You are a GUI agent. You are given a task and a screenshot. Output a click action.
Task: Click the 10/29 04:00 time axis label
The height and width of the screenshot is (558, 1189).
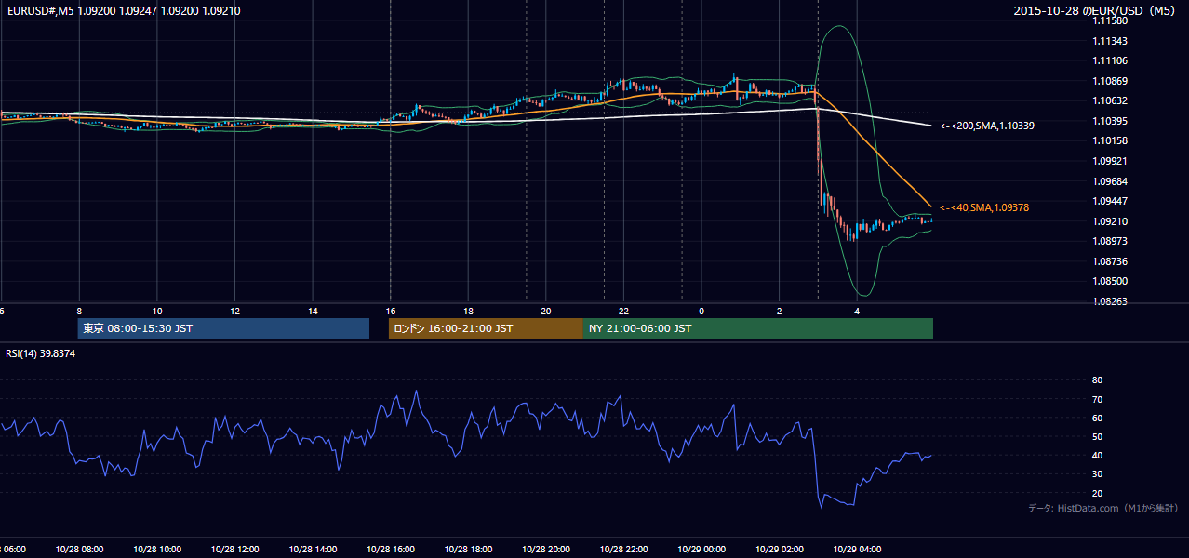(857, 550)
